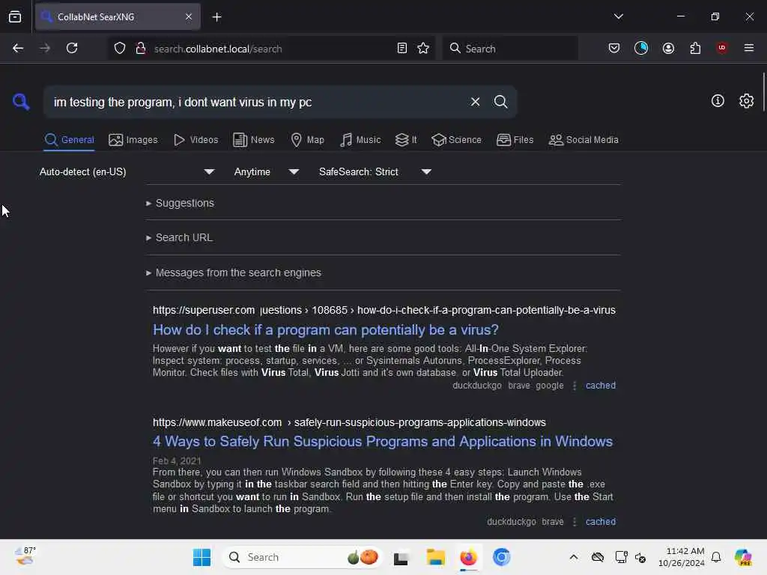Switch to Images category tab
Image resolution: width=767 pixels, height=575 pixels.
pyautogui.click(x=133, y=140)
